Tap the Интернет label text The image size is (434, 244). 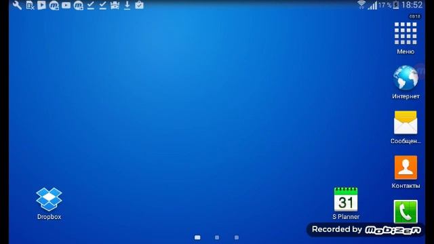[x=406, y=96]
